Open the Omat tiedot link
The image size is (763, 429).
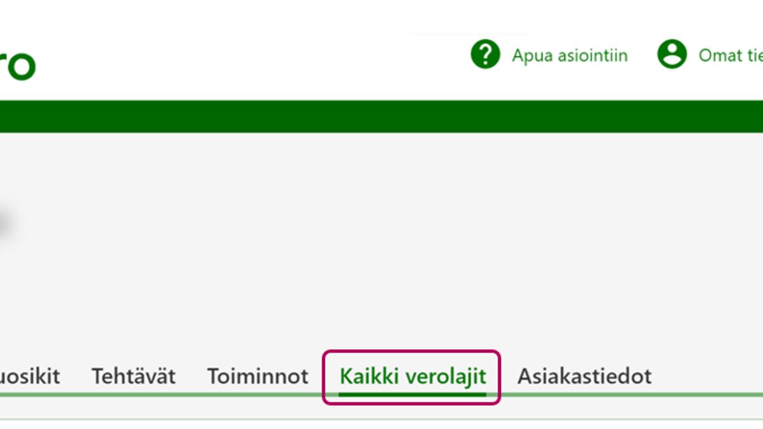730,56
